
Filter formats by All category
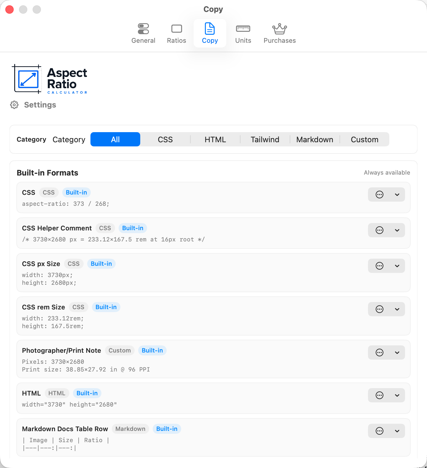coord(115,139)
